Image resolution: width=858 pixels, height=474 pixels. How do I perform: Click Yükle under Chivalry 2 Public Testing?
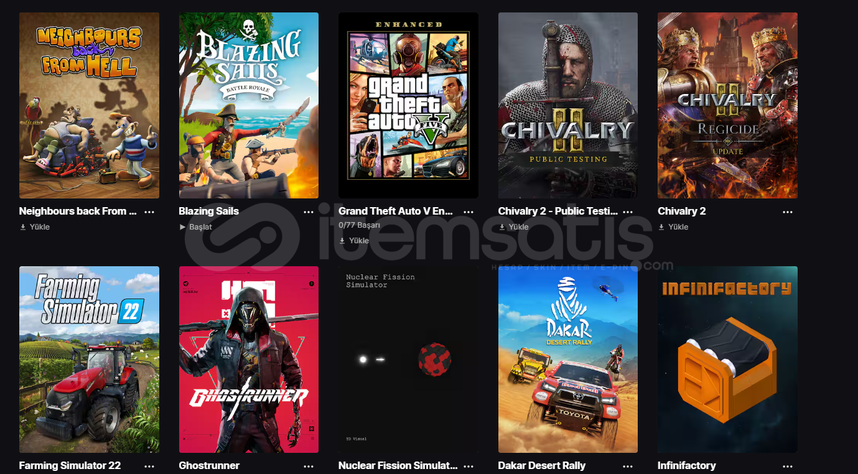(514, 227)
